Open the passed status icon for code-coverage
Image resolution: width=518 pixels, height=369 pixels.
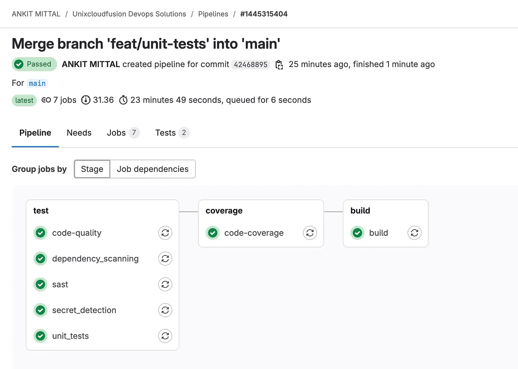pos(212,233)
